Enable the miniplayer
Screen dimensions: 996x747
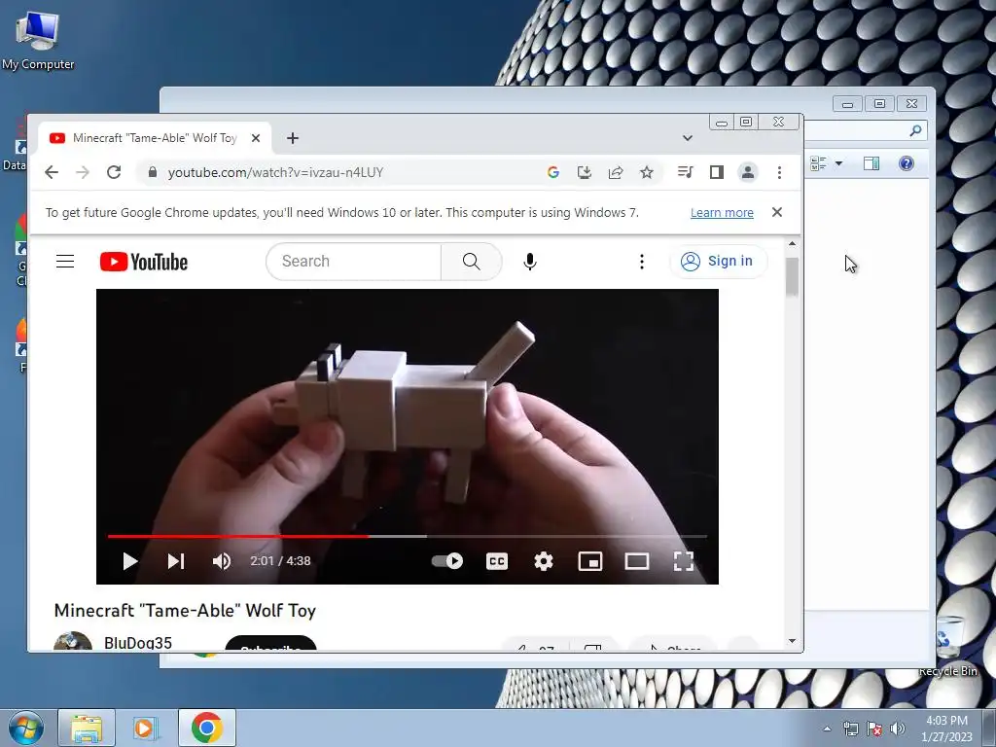tap(590, 561)
